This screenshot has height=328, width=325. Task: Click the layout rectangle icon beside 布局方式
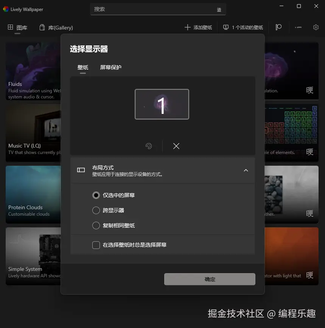(81, 170)
